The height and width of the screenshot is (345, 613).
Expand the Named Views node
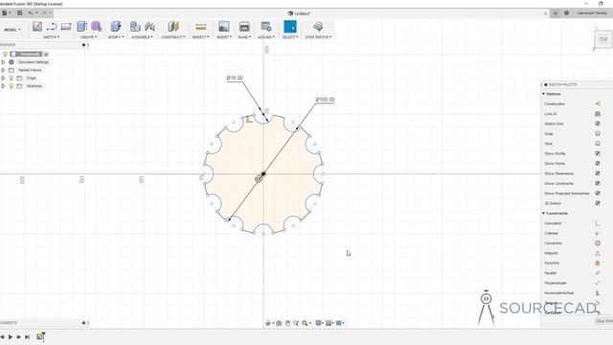tap(3, 70)
